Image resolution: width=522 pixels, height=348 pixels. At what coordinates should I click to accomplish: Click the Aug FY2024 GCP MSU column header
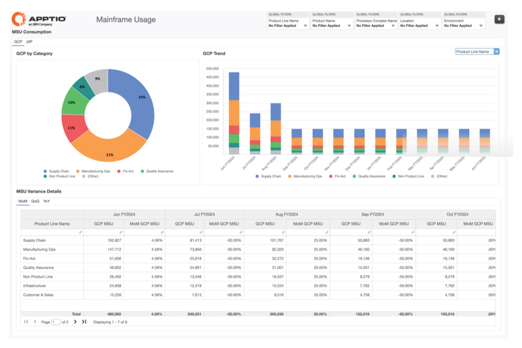(x=265, y=224)
